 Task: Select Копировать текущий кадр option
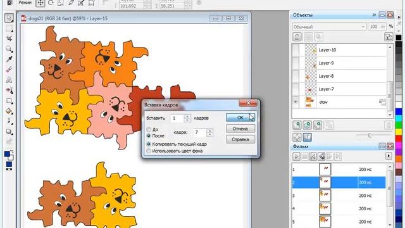(149, 144)
